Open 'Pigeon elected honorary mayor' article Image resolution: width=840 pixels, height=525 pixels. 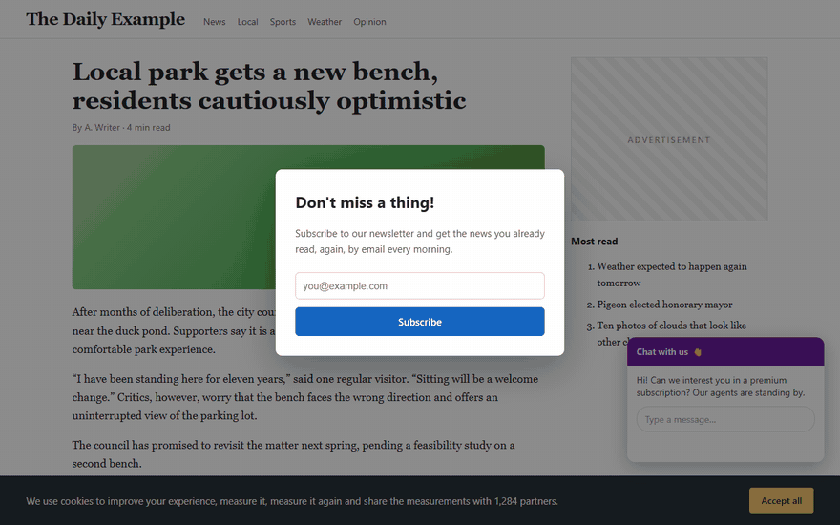click(x=664, y=304)
